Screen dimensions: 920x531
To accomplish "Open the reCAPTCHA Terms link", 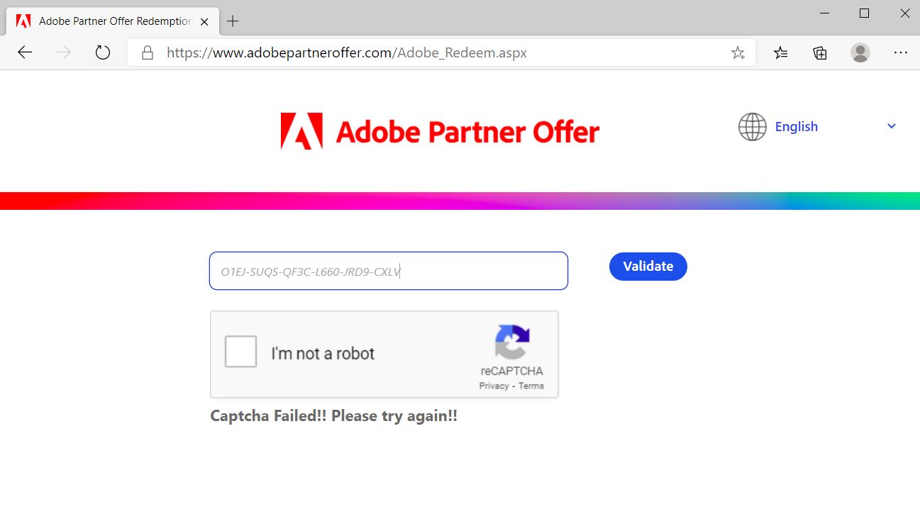I will pos(531,386).
